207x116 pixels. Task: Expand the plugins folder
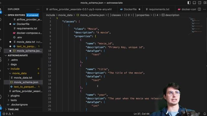coord(9,96)
